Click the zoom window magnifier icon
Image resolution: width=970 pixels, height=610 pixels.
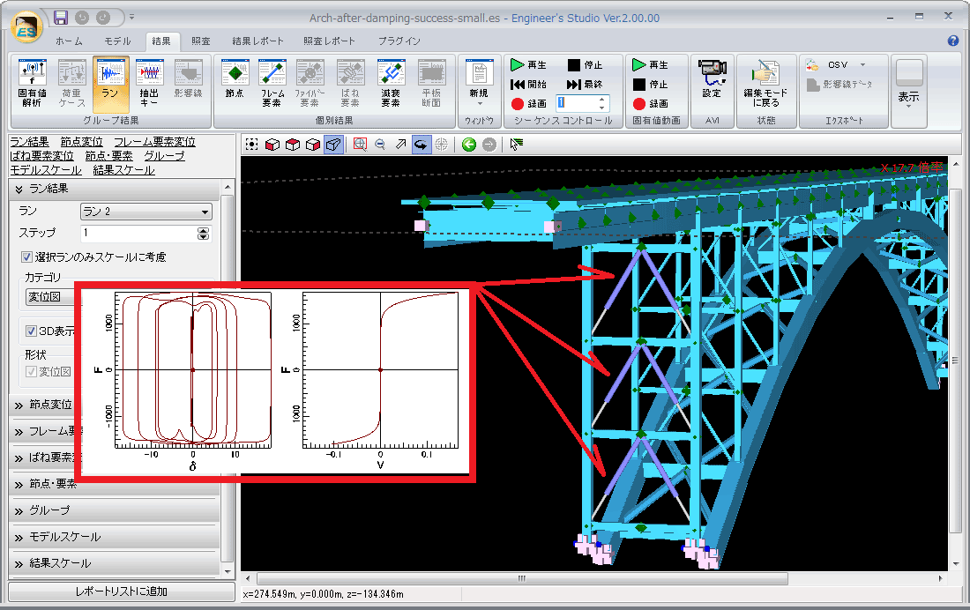coord(360,145)
